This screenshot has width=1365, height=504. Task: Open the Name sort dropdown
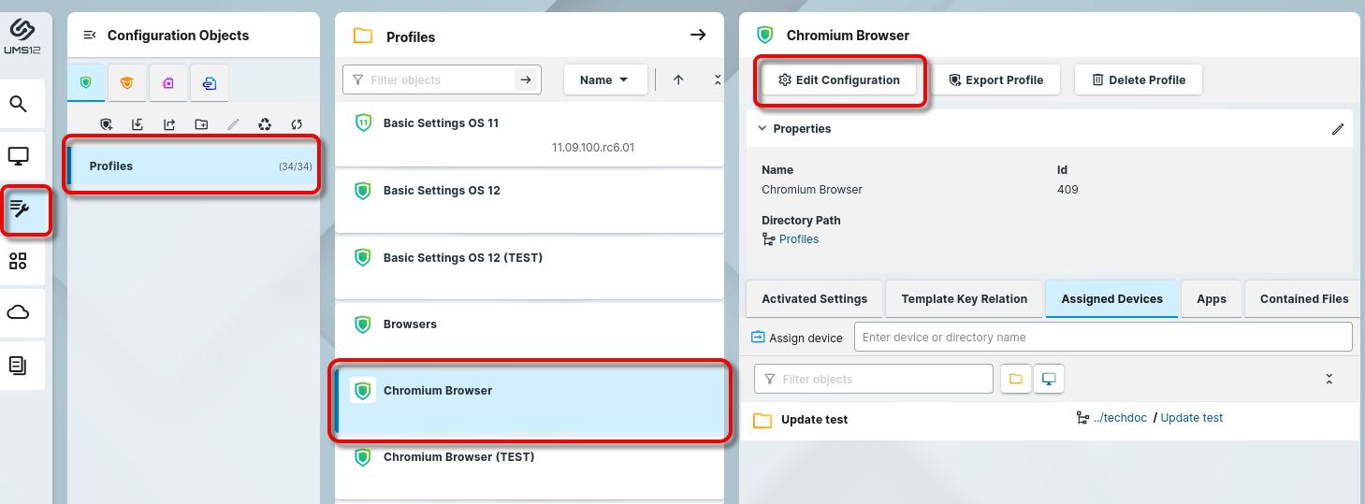coord(604,80)
